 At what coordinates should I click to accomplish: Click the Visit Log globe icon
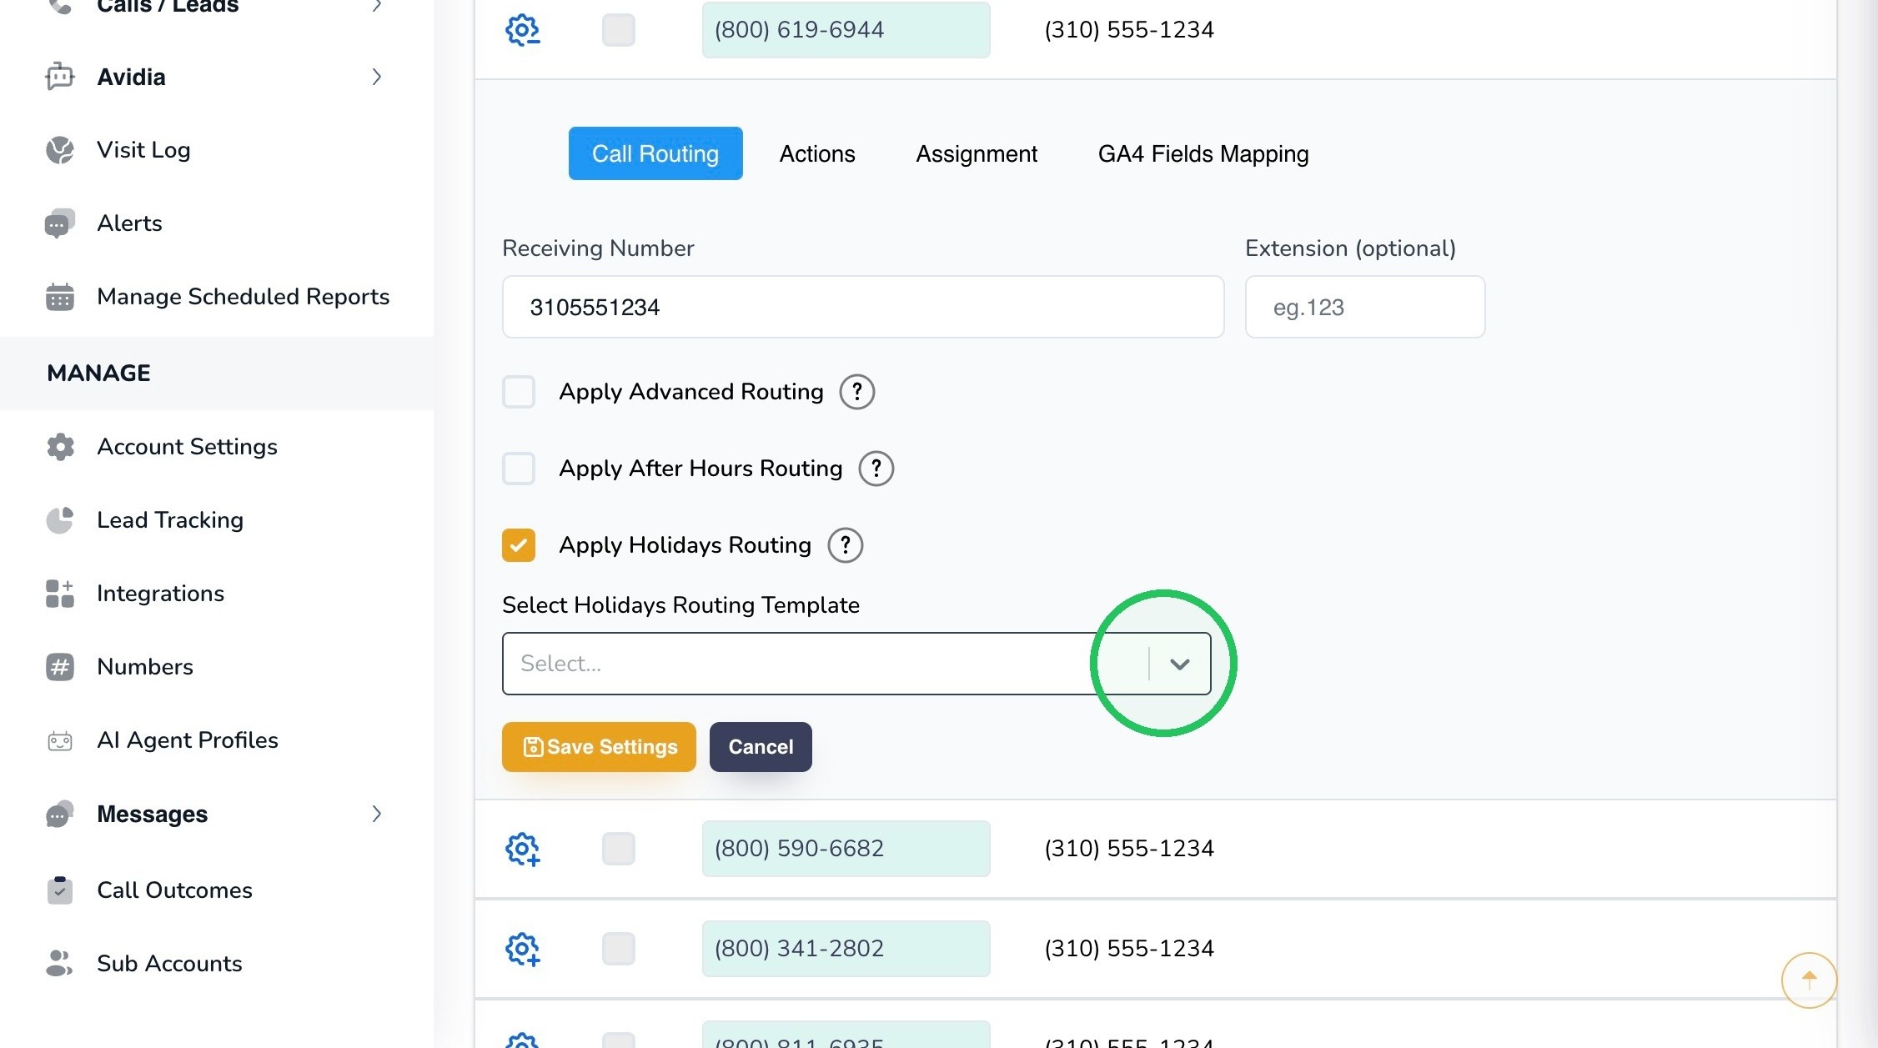click(60, 150)
